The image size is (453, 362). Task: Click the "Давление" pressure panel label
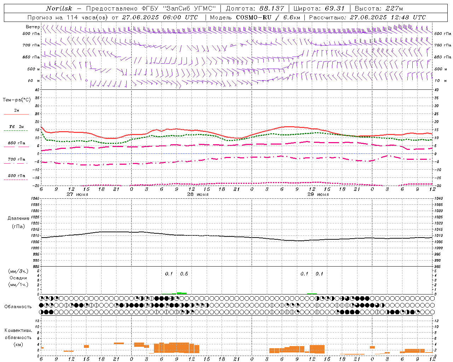click(18, 218)
